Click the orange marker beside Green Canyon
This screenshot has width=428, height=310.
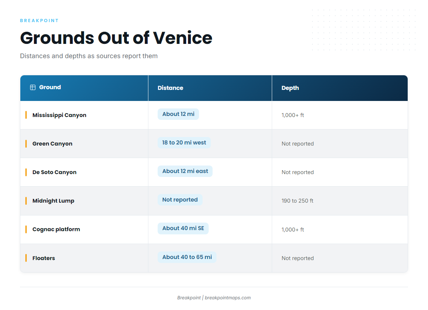point(26,144)
